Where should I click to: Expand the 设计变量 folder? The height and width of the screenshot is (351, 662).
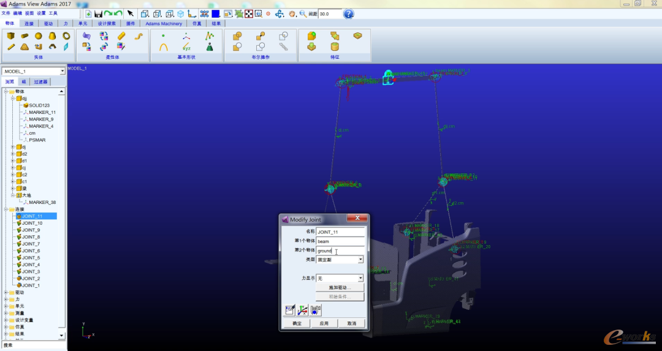coord(6,320)
